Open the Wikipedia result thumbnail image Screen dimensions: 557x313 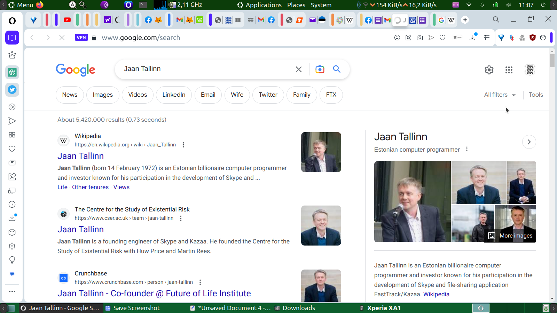[x=321, y=152]
